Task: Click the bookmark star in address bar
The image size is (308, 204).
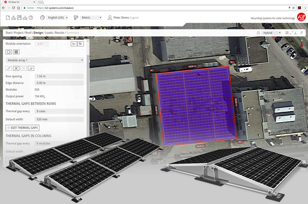Action: click(x=294, y=8)
